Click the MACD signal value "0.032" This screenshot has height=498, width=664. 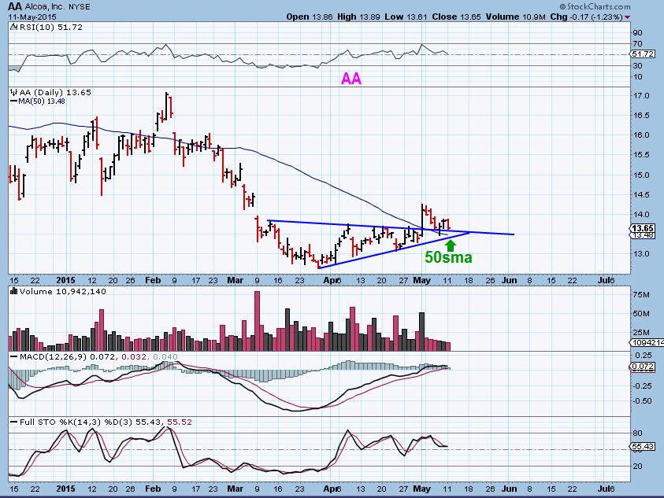(x=133, y=357)
